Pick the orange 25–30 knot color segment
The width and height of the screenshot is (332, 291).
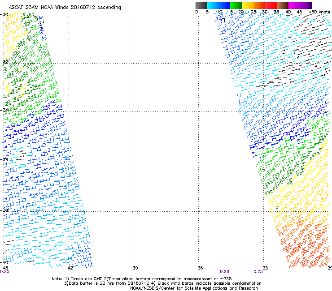click(x=259, y=5)
